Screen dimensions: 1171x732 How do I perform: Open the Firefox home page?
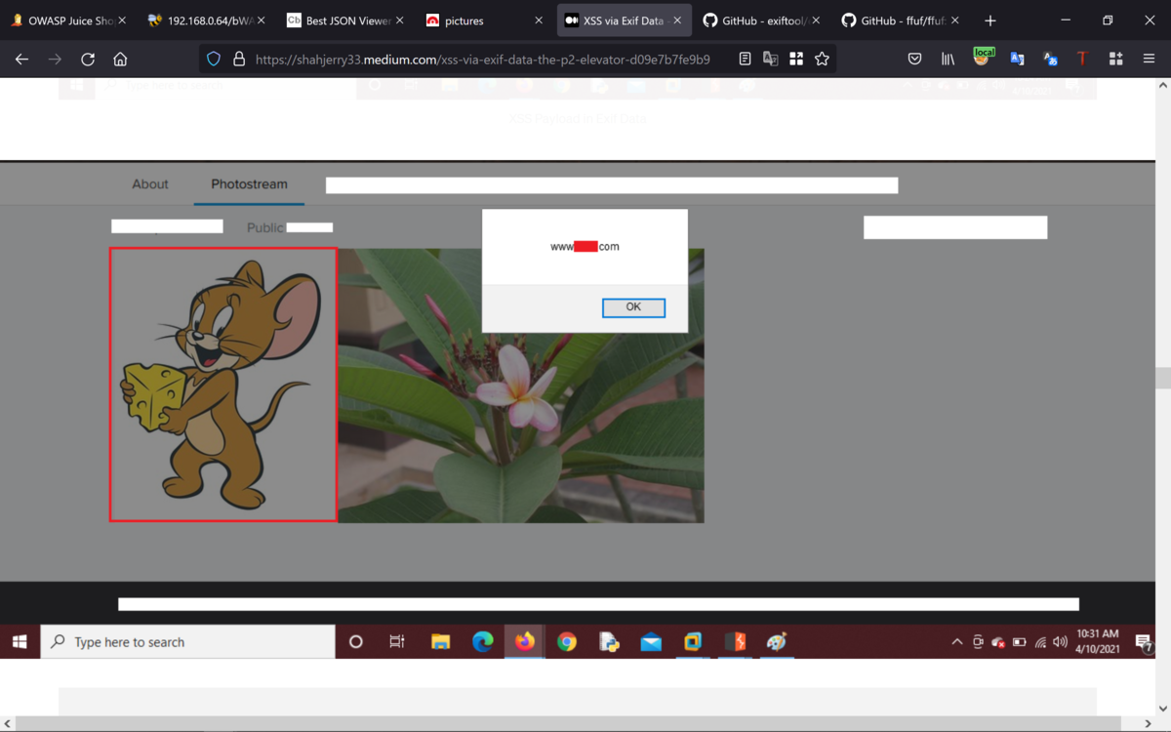click(x=120, y=59)
